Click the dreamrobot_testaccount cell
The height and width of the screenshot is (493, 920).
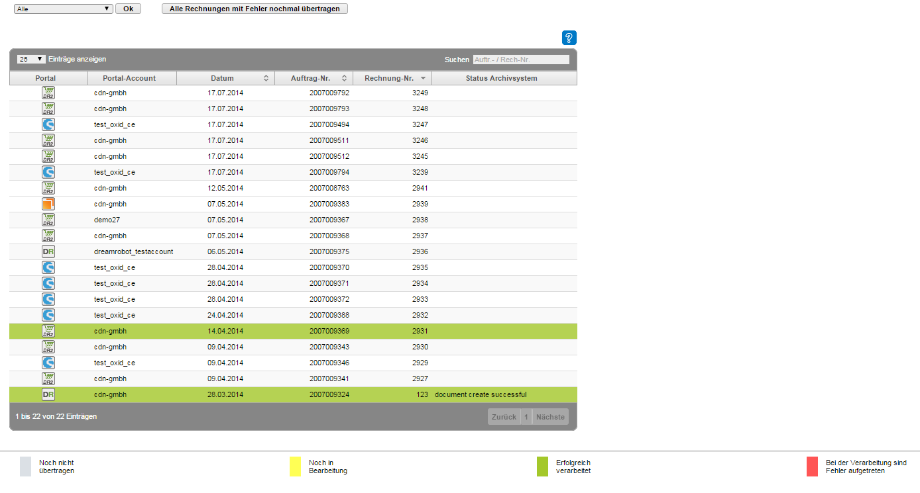[x=134, y=251]
